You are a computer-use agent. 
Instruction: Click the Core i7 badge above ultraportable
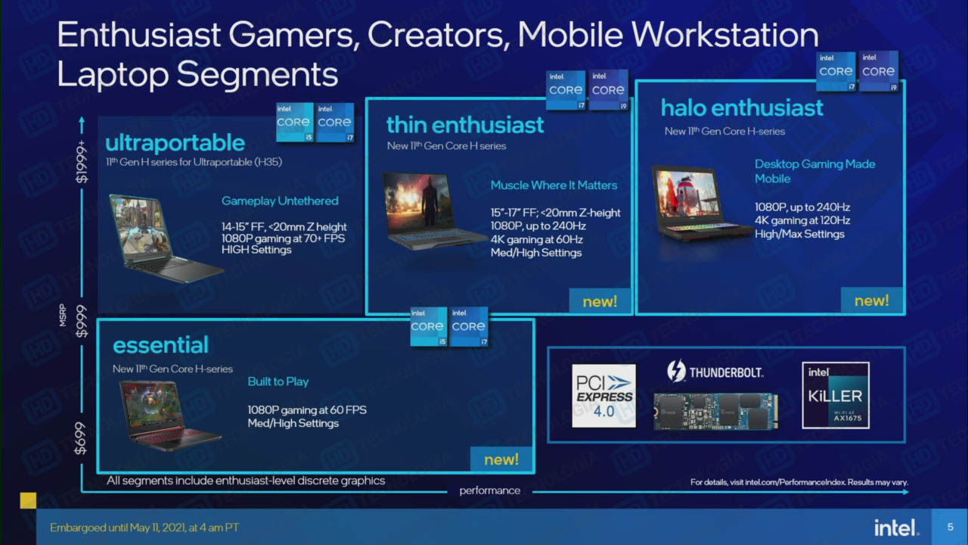tap(335, 123)
